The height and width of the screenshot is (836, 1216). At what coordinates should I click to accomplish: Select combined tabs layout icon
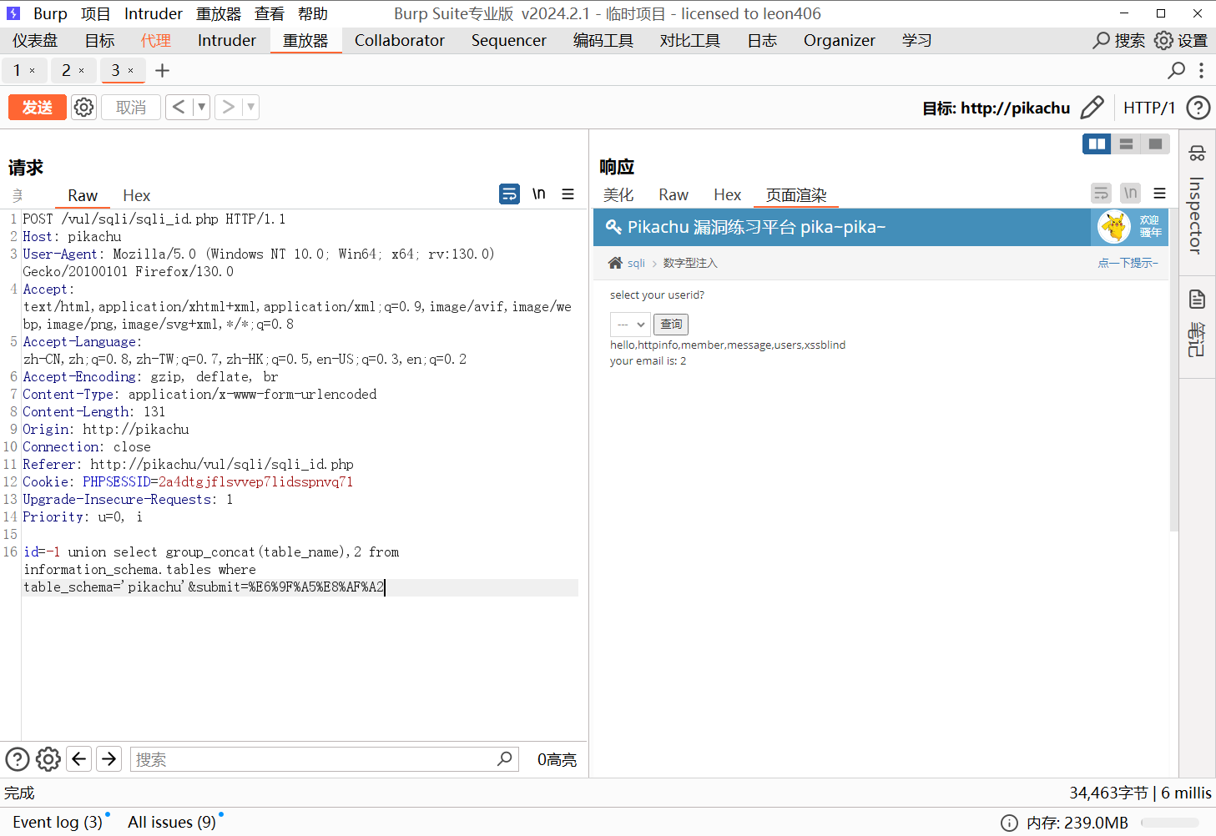pyautogui.click(x=1155, y=144)
